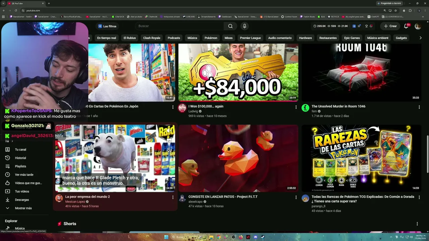Click Pregúntale a Gemini button
Image resolution: width=429 pixels, height=241 pixels.
389,3
